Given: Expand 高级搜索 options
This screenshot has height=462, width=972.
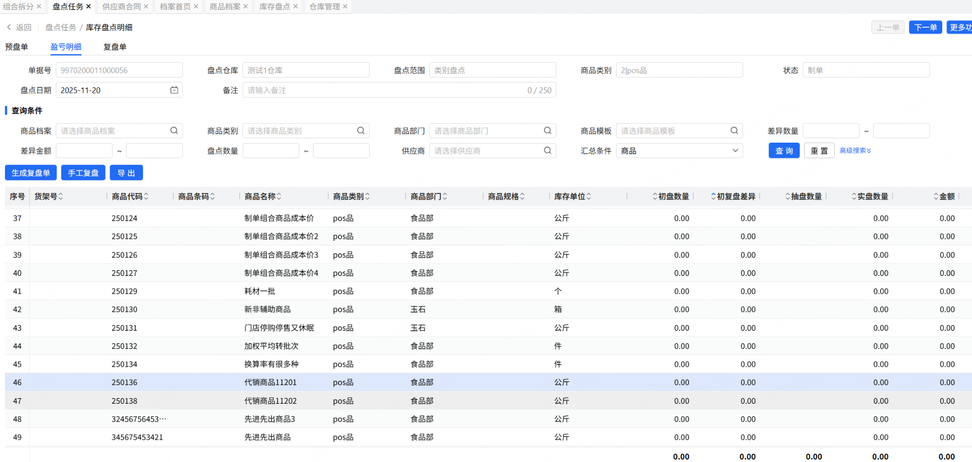Looking at the screenshot, I should 855,151.
